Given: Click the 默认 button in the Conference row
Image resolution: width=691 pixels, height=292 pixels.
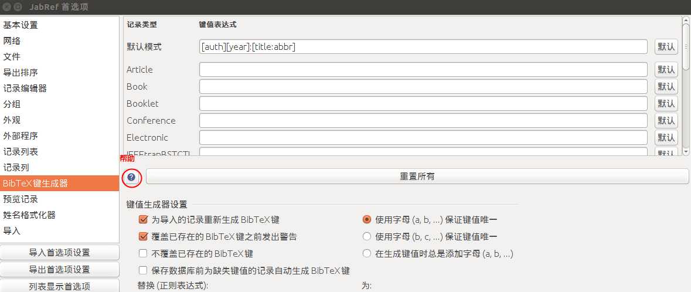Looking at the screenshot, I should pyautogui.click(x=666, y=120).
